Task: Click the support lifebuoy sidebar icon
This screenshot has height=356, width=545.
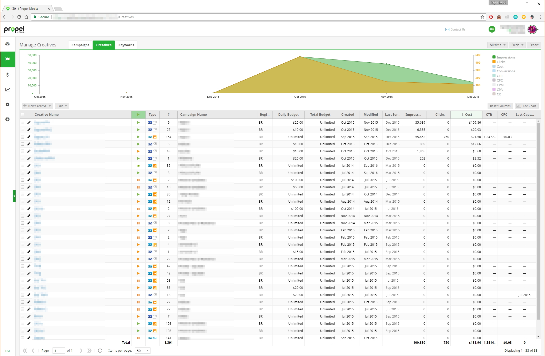Action: tap(7, 119)
